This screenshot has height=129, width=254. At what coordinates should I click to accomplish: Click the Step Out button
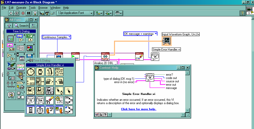pyautogui.click(x=53, y=13)
